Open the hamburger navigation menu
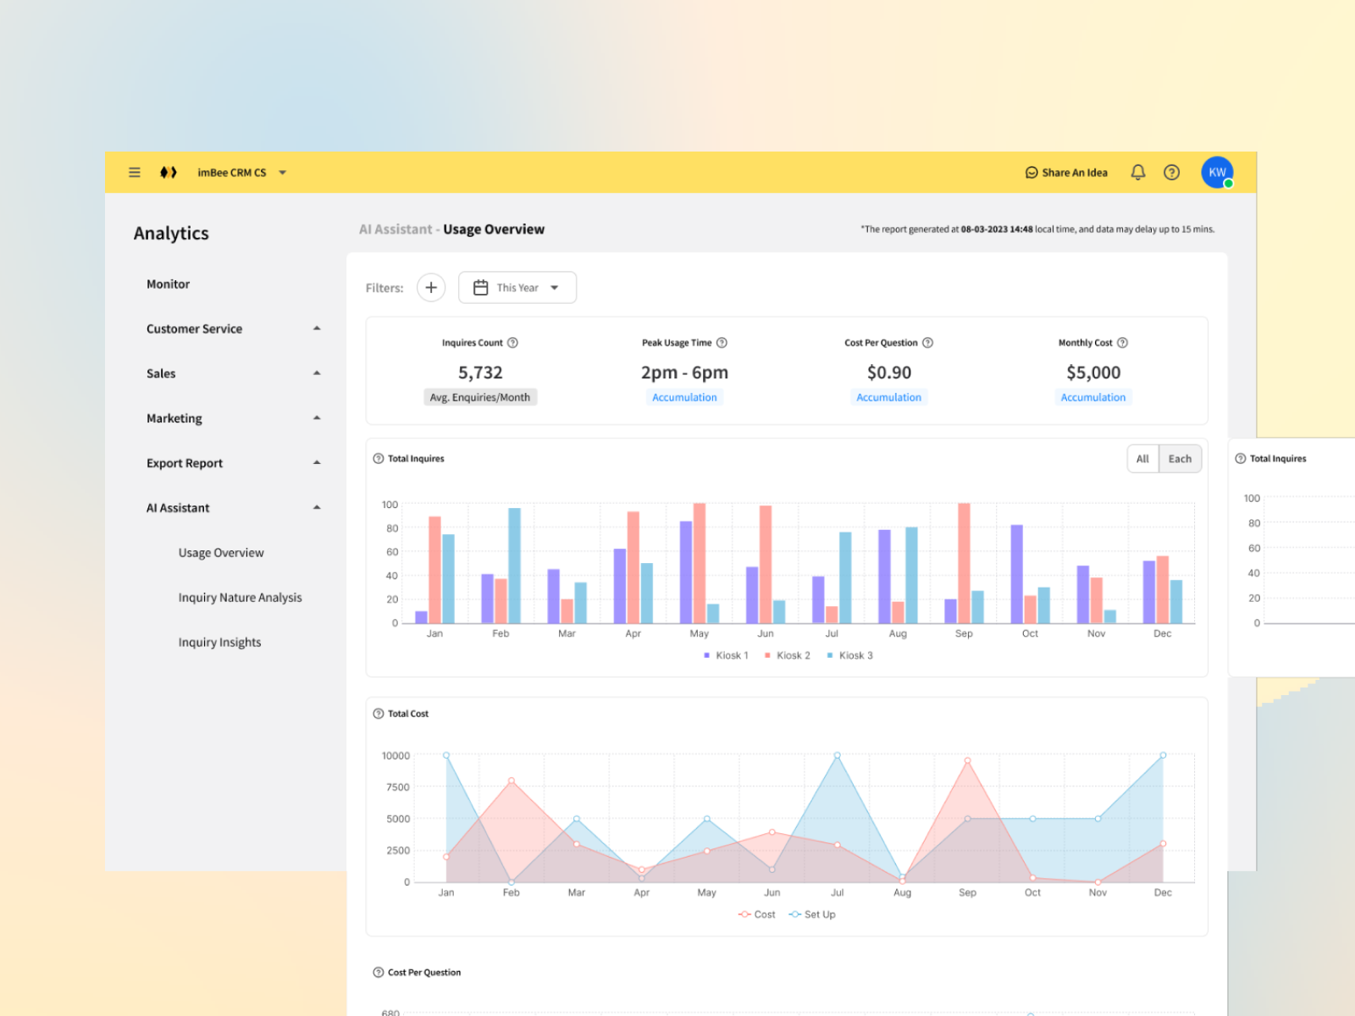Image resolution: width=1355 pixels, height=1016 pixels. click(x=134, y=172)
